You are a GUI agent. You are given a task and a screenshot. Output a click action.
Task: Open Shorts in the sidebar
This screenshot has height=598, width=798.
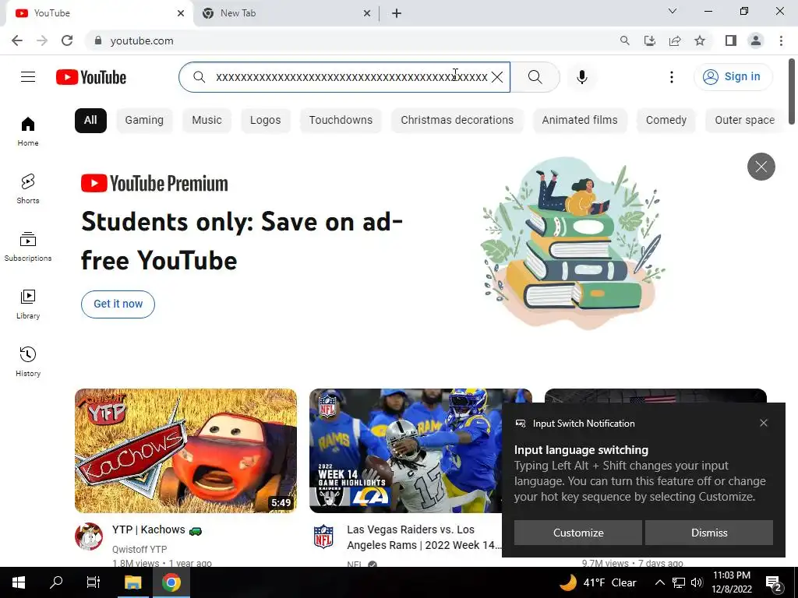(x=28, y=188)
